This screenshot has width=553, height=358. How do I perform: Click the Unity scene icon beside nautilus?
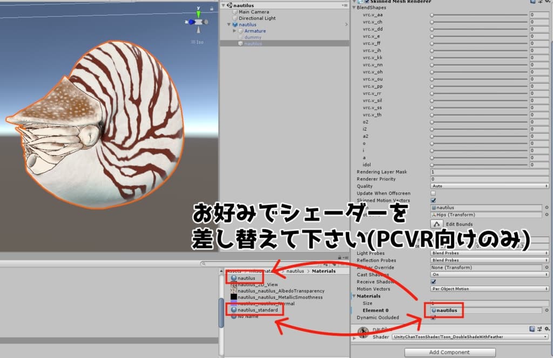point(230,5)
